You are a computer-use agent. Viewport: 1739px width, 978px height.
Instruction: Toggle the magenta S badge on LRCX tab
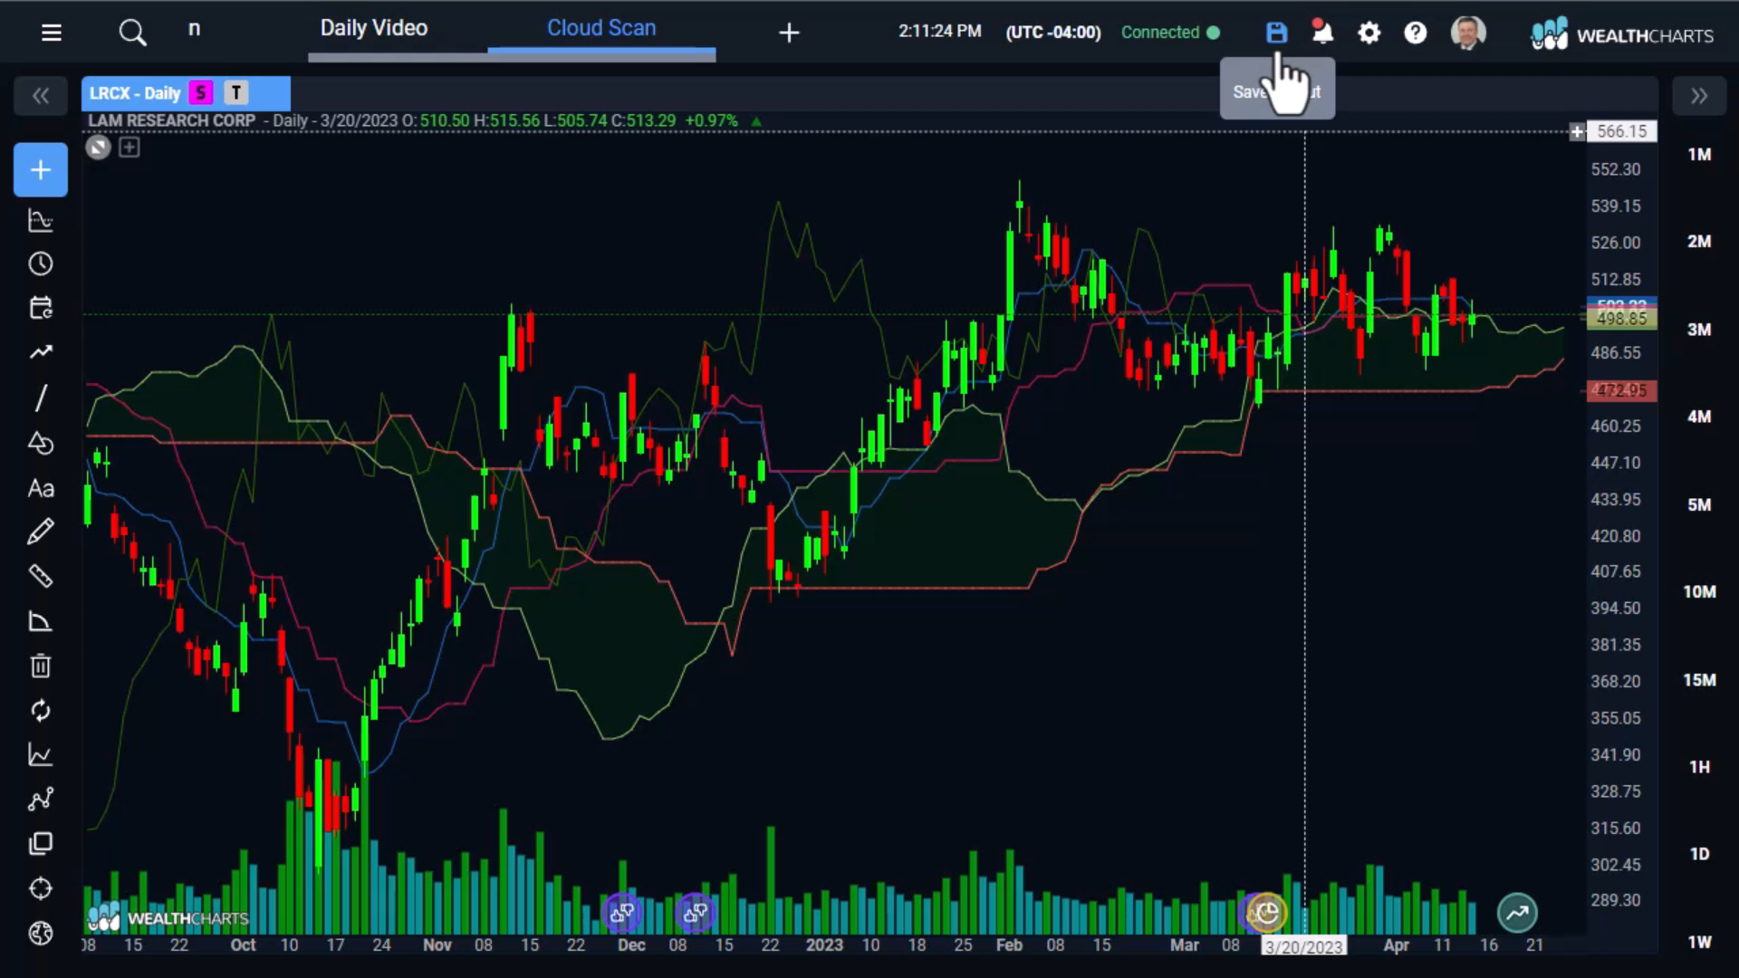(x=201, y=92)
